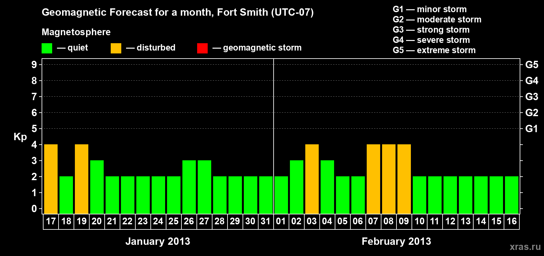This screenshot has height=256, width=544.
Task: Click the date label '25' on the axis
Action: point(173,221)
